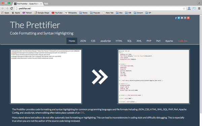Share page via the Facebook icon

click(176, 18)
